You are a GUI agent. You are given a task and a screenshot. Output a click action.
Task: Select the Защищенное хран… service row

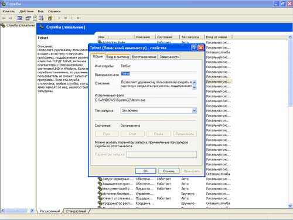click(x=165, y=184)
